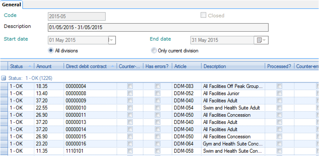Viewport: 319px width, 156px height.
Task: Switch to the General tab
Action: pos(11,5)
